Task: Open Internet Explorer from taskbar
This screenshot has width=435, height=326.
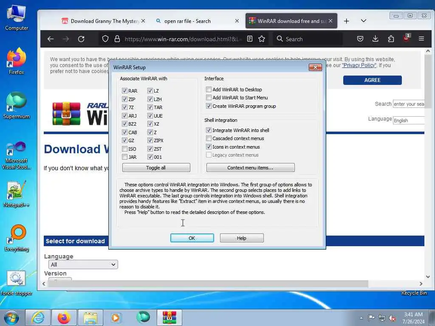Action: (38, 318)
